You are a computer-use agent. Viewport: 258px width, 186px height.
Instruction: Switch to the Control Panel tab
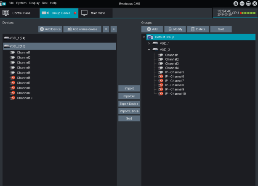[x=20, y=13]
